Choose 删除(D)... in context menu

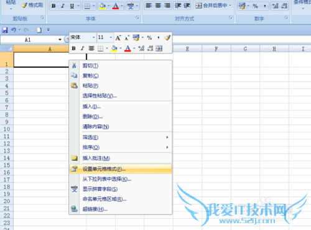pos(121,116)
